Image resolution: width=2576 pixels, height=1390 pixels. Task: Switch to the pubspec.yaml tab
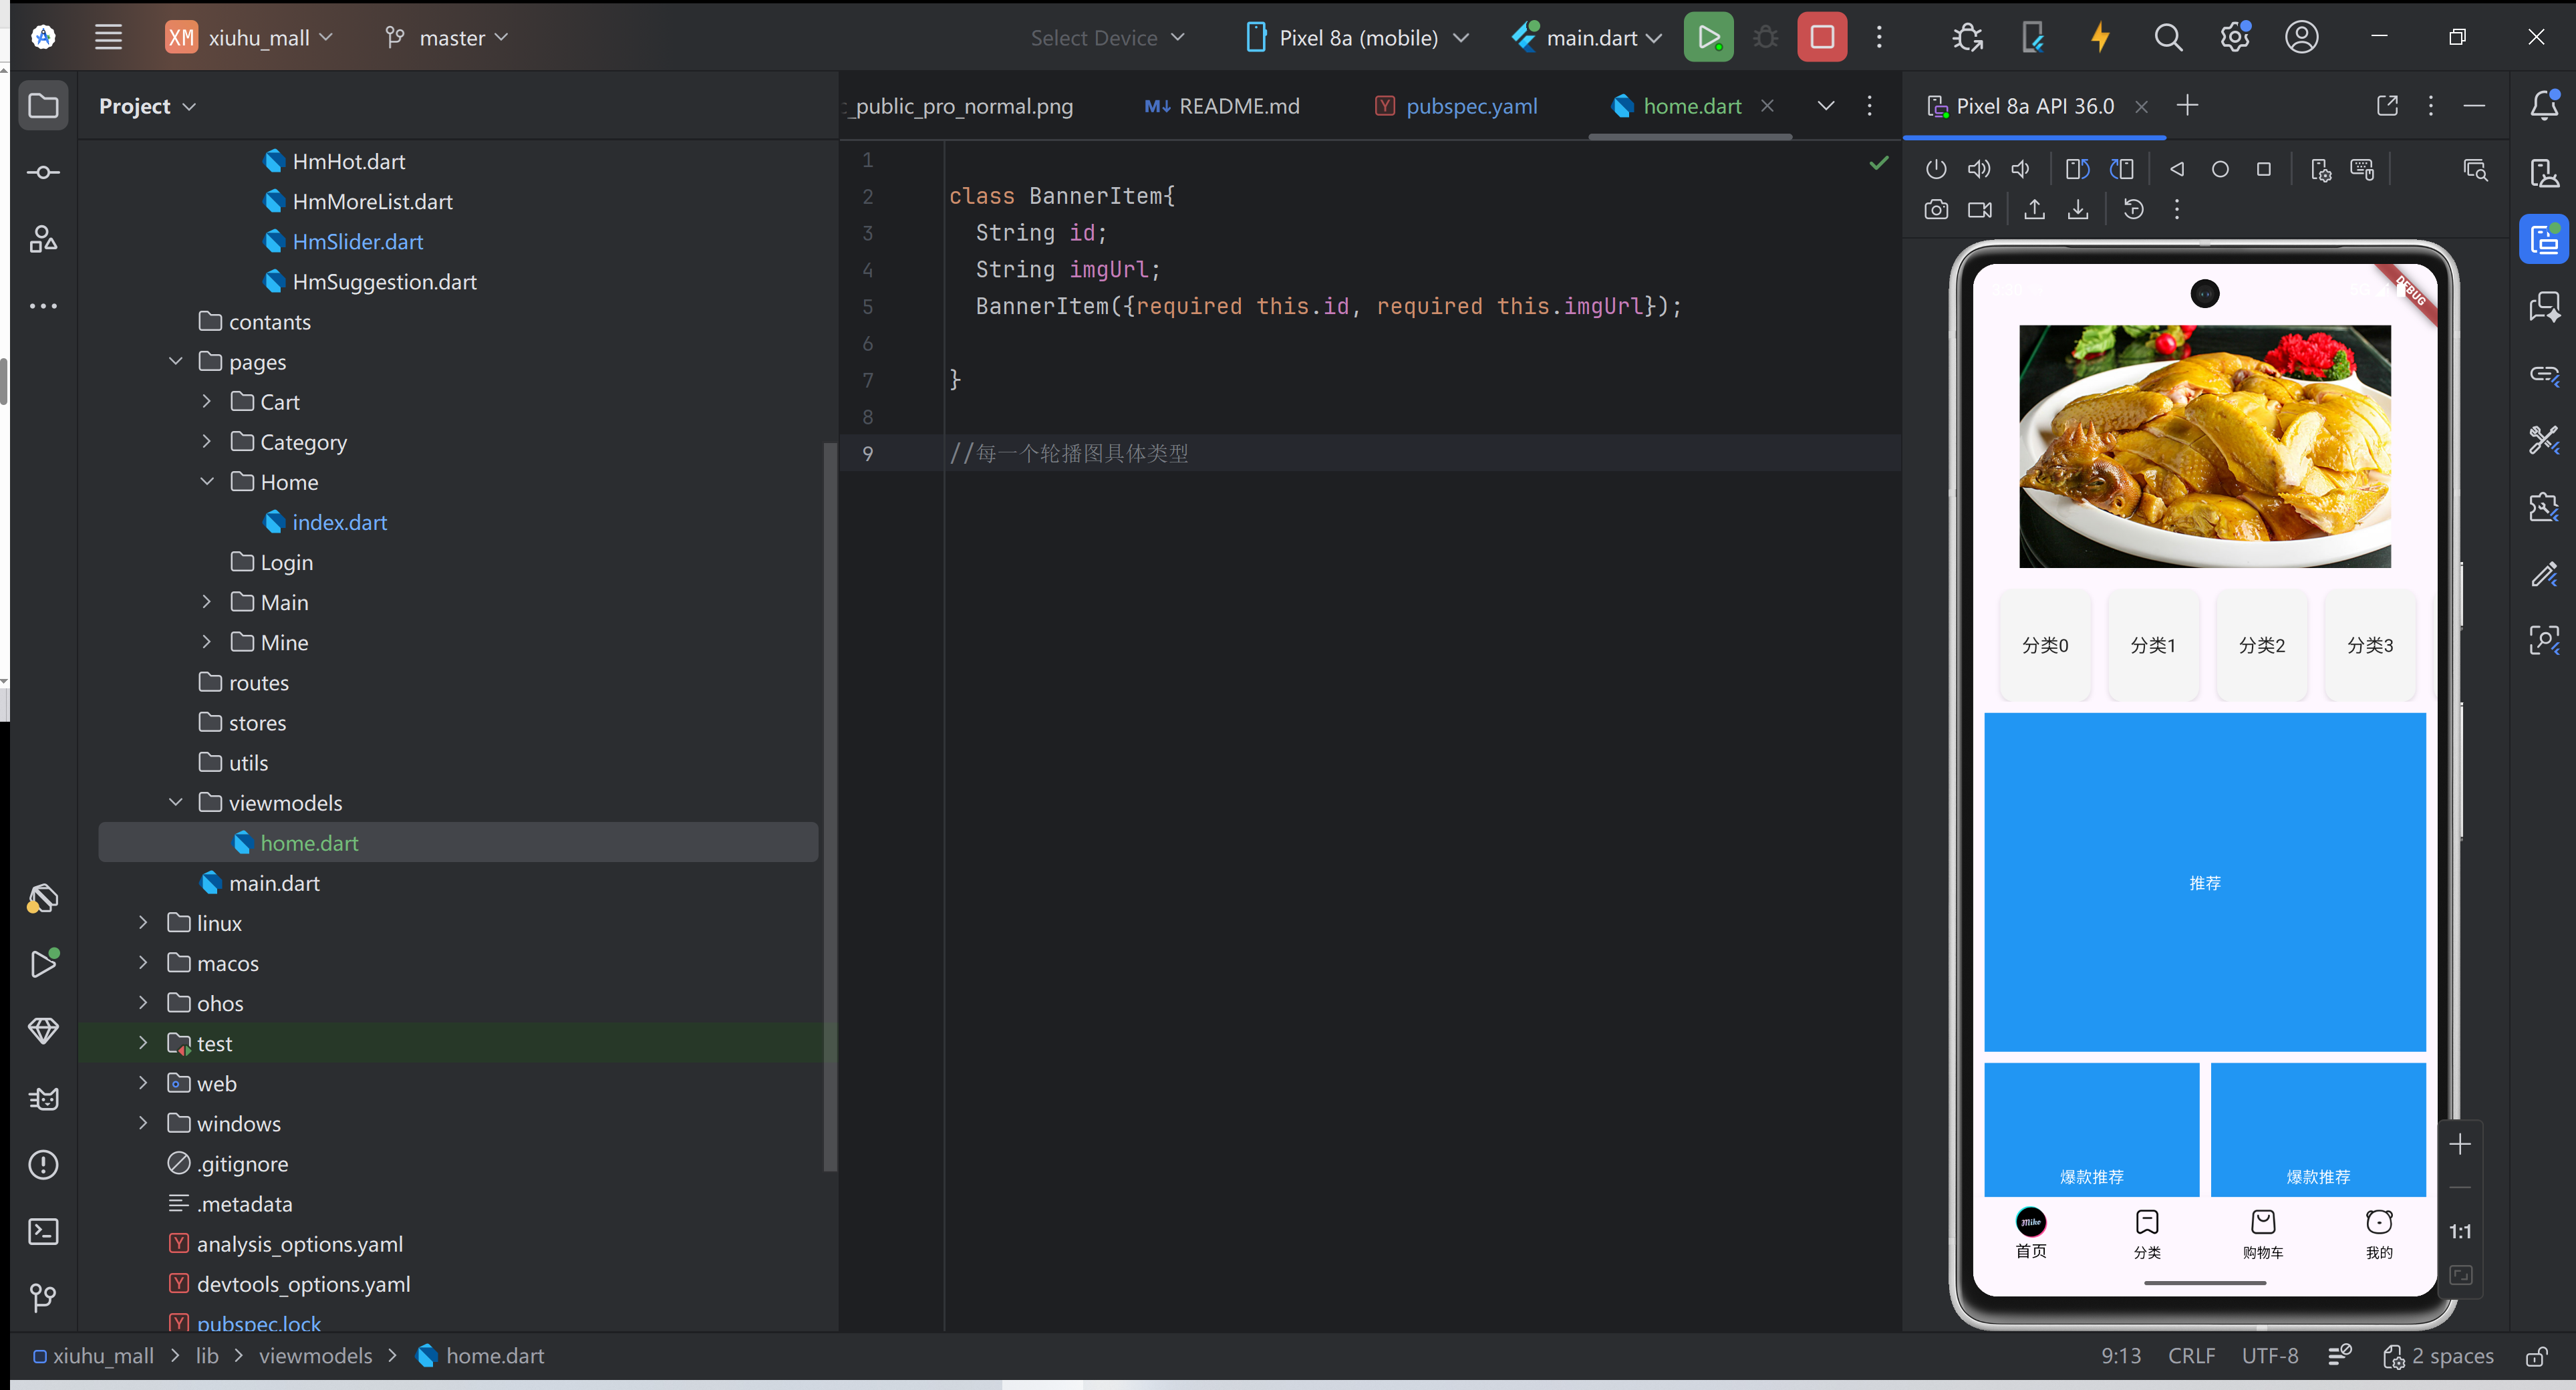click(x=1470, y=106)
